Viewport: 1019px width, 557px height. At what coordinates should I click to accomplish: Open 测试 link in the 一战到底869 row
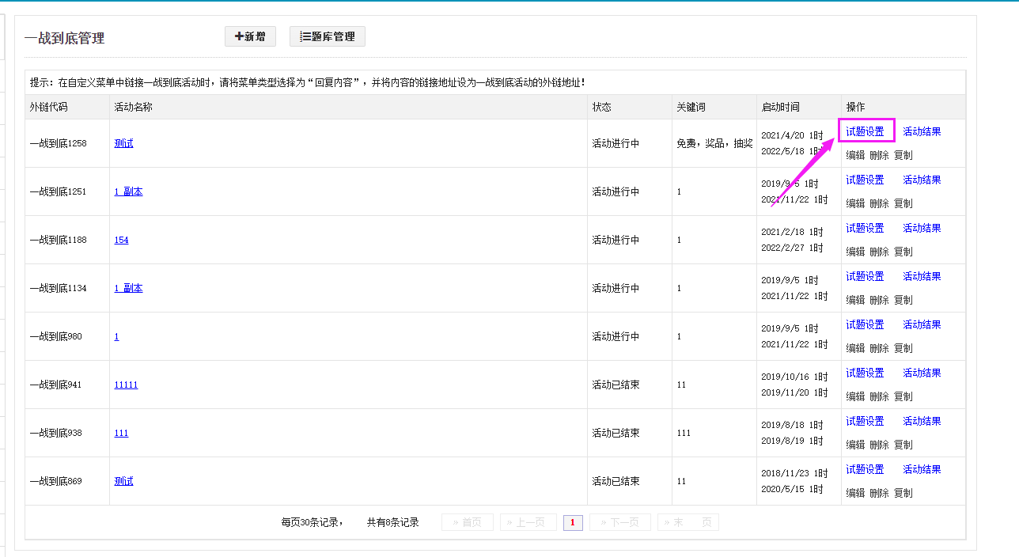123,481
